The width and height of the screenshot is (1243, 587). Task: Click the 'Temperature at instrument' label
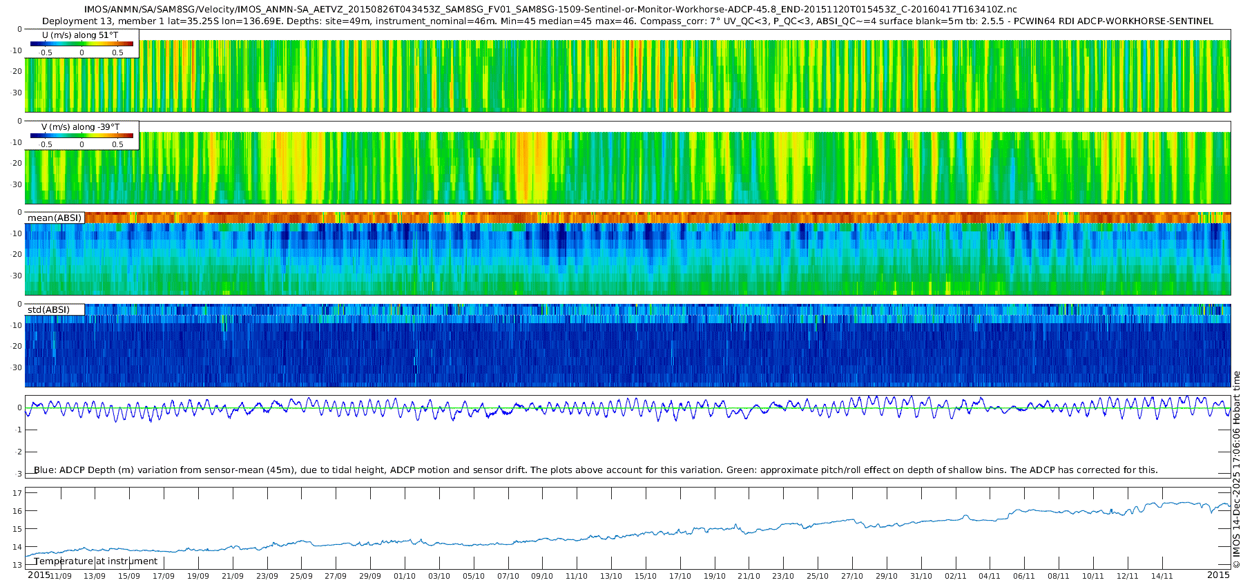pyautogui.click(x=95, y=561)
